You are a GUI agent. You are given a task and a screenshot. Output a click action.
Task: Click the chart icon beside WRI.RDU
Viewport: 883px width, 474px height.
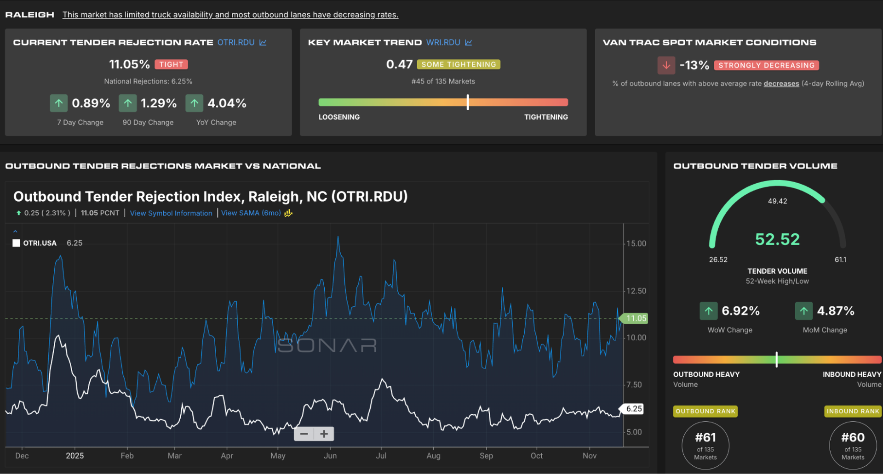pos(469,42)
